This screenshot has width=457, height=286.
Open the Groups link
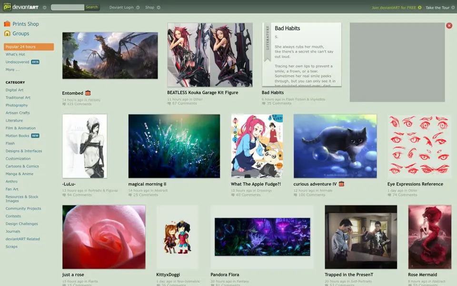click(20, 33)
